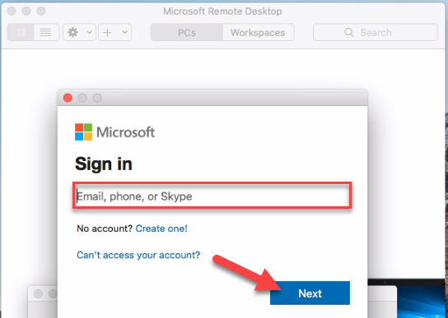The width and height of the screenshot is (448, 318).
Task: Click the sign-in dialog's grey minimize button
Action: [x=82, y=98]
